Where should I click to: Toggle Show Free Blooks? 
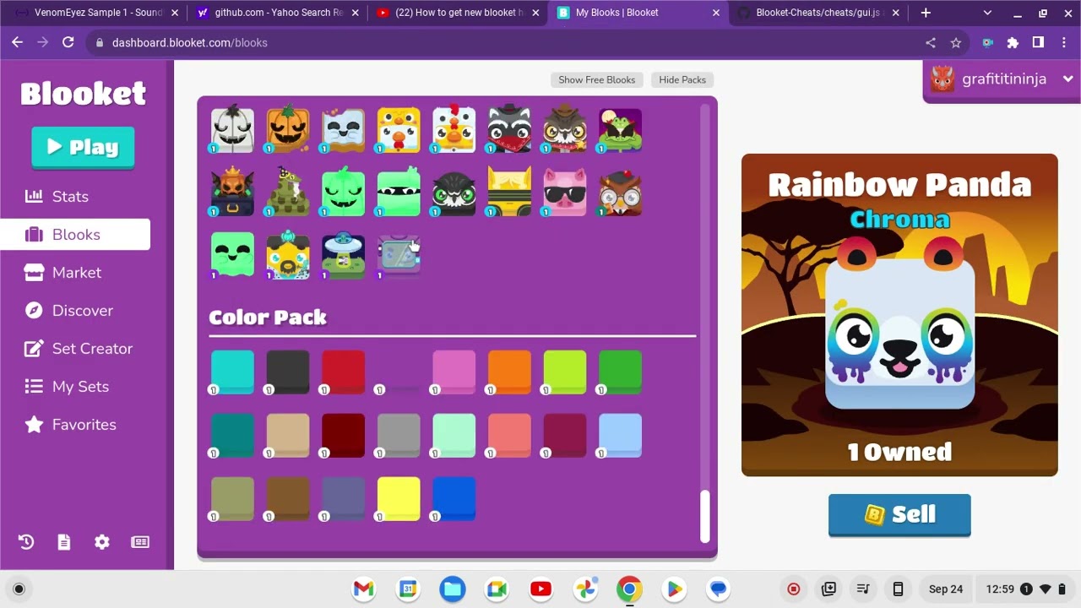(x=596, y=79)
